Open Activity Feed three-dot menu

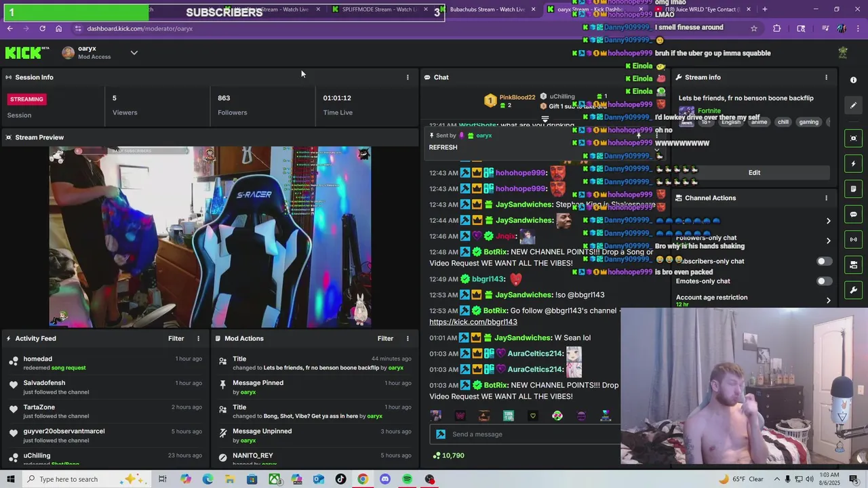pyautogui.click(x=199, y=338)
